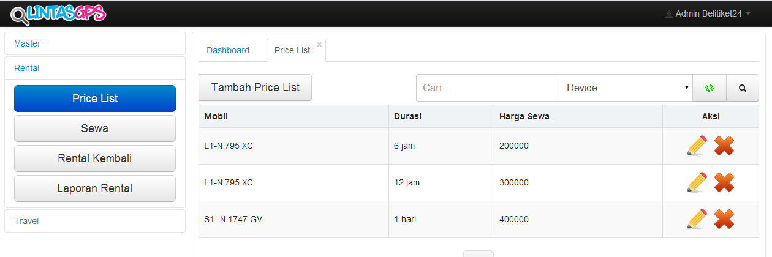
Task: Click Tambah Price List button
Action: (255, 88)
